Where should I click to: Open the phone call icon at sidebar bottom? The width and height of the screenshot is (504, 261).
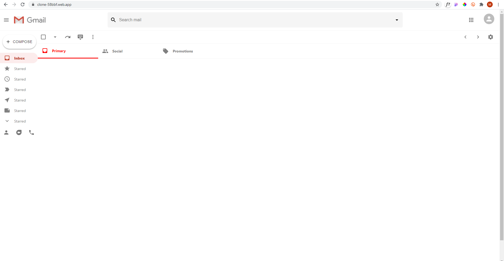click(x=31, y=132)
